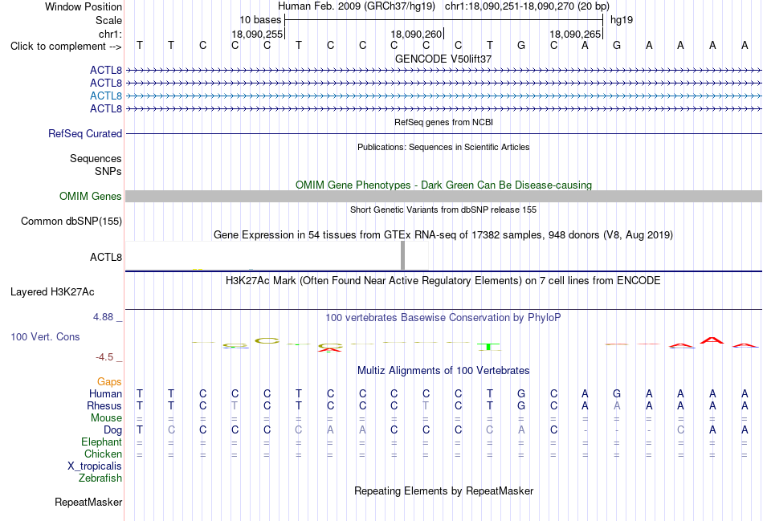Image resolution: width=763 pixels, height=521 pixels.
Task: Click the light-blue ACTL8 transcript label
Action: click(x=105, y=96)
